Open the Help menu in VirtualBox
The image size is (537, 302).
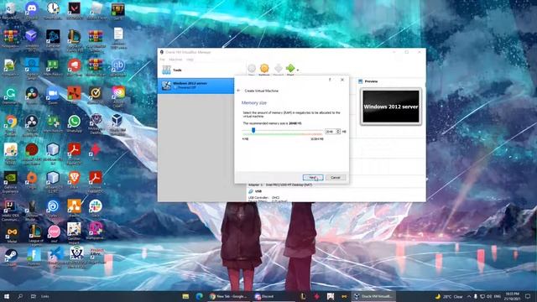click(190, 60)
